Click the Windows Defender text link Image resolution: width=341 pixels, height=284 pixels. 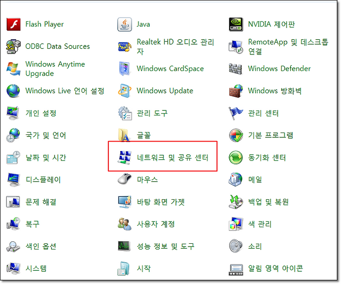point(279,69)
